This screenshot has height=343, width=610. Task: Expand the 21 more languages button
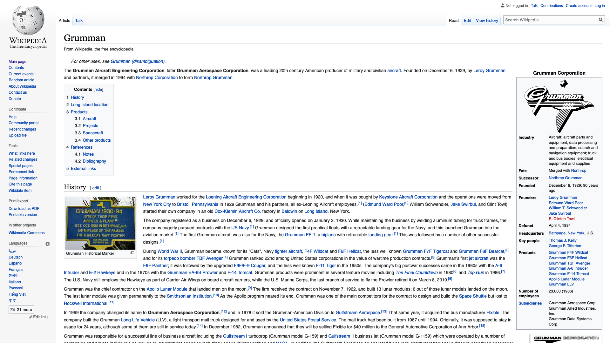[21, 310]
